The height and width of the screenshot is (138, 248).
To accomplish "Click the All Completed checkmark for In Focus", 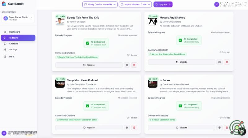I will (180, 106).
